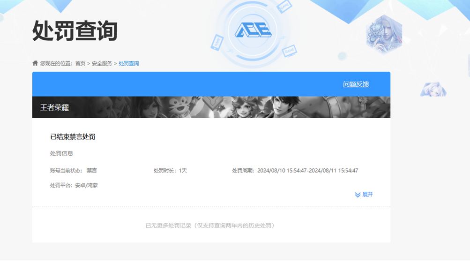Click the 已无更多处罚记录 notice
This screenshot has height=264, width=470.
tap(210, 225)
